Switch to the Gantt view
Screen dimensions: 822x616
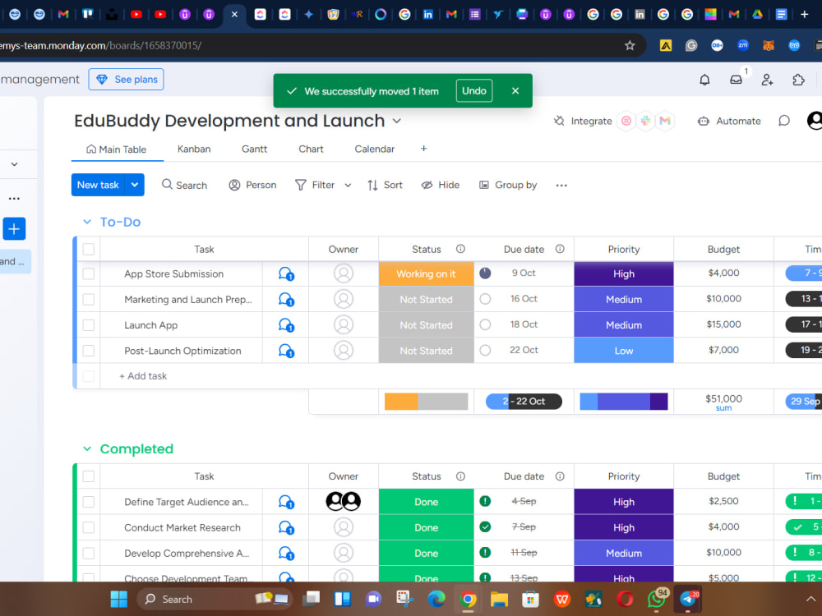(x=254, y=149)
